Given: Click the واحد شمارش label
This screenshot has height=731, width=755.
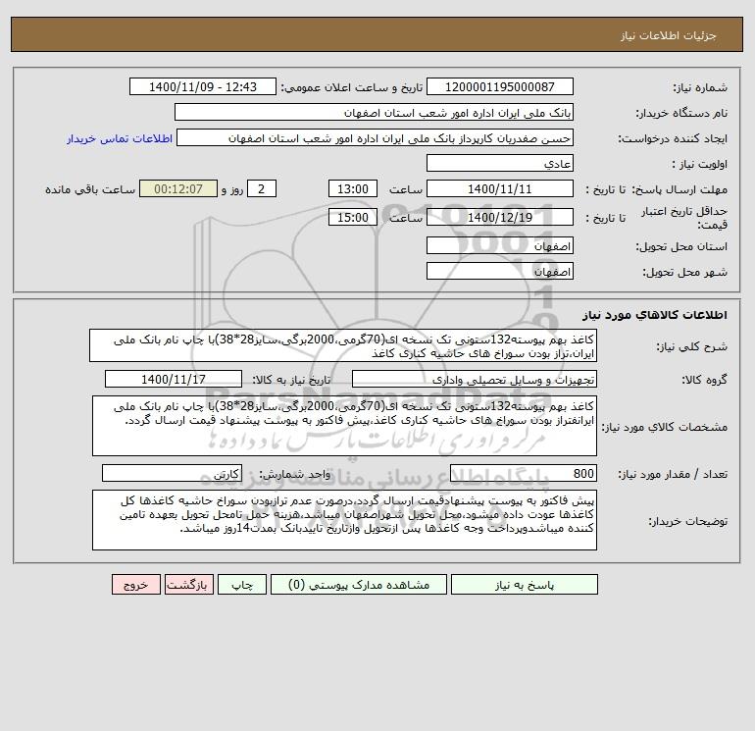Looking at the screenshot, I should point(295,474).
